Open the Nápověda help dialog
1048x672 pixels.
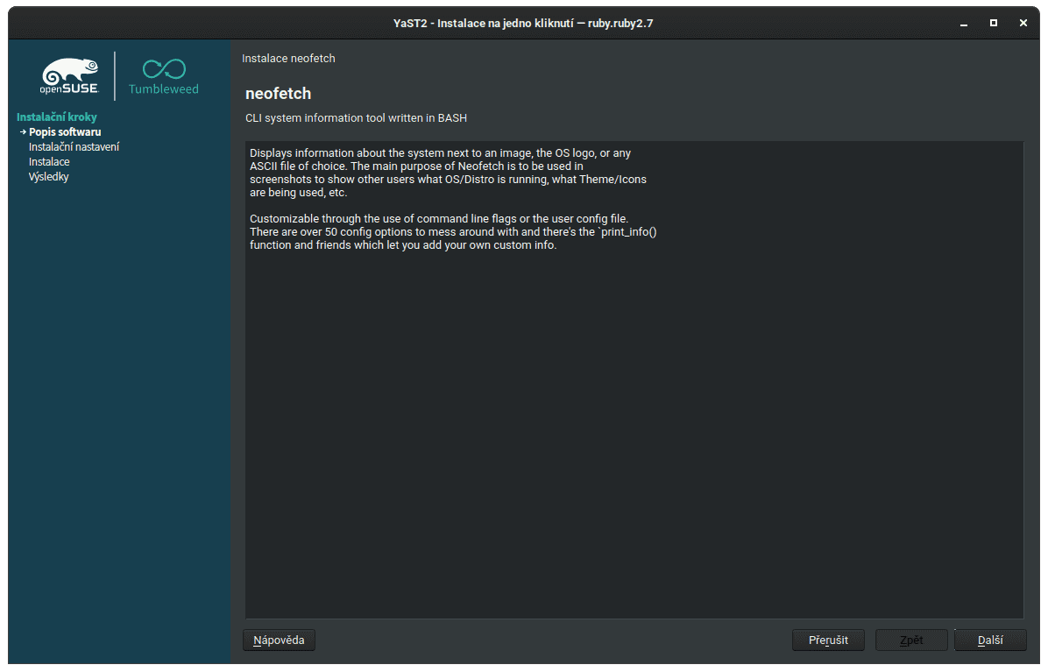click(278, 640)
